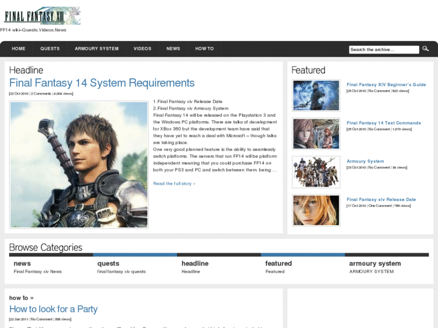Click the 'Browse Categories' heading
Screen dimensions: 438x328
pos(46,247)
